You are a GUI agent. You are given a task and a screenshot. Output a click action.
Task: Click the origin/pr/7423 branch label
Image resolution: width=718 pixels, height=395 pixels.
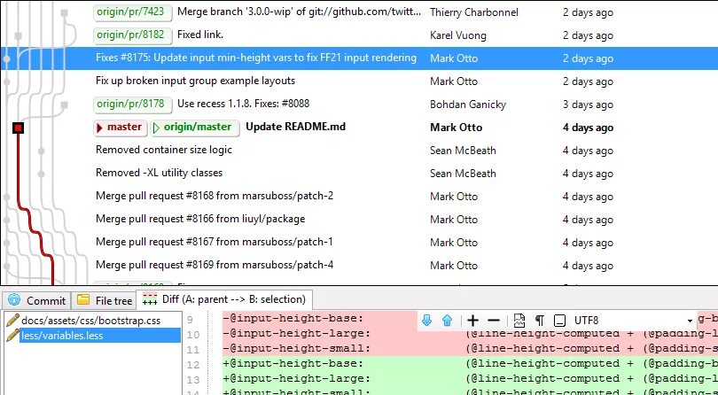(x=133, y=12)
